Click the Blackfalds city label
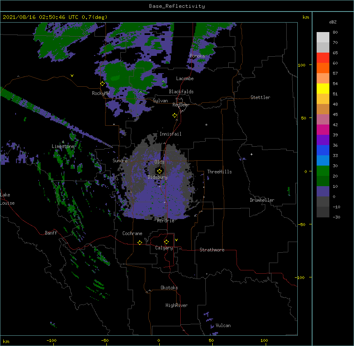354x346 pixels. (181, 92)
